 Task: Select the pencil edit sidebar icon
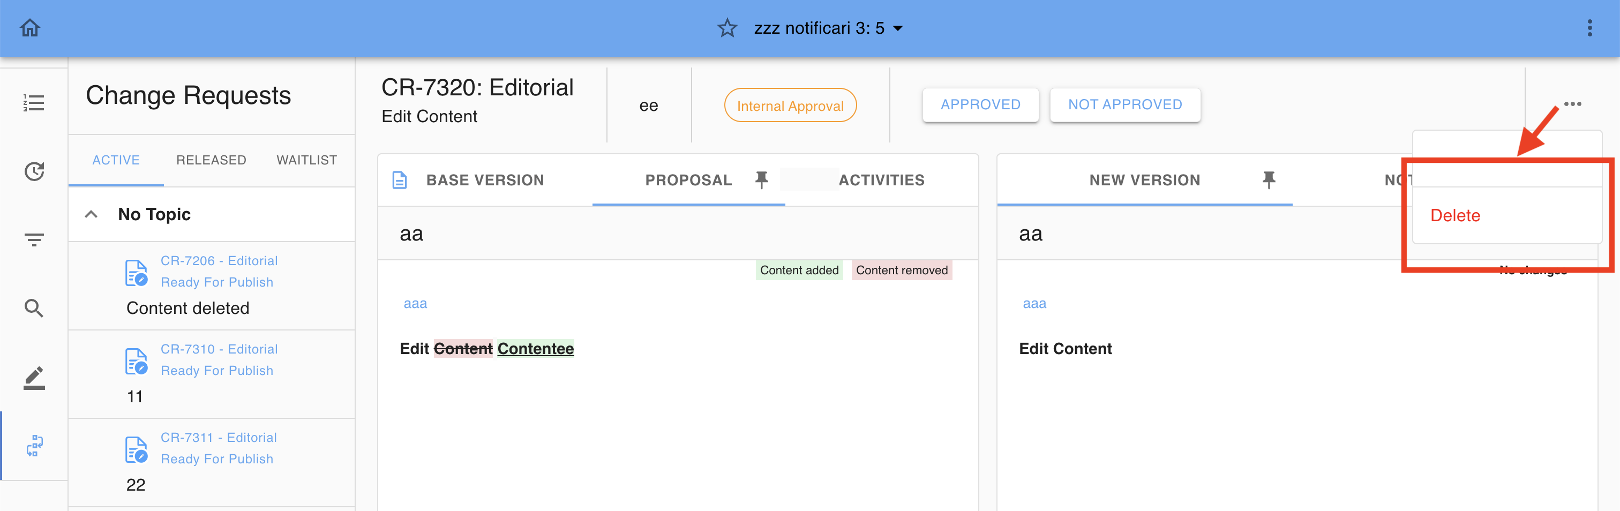pyautogui.click(x=34, y=378)
